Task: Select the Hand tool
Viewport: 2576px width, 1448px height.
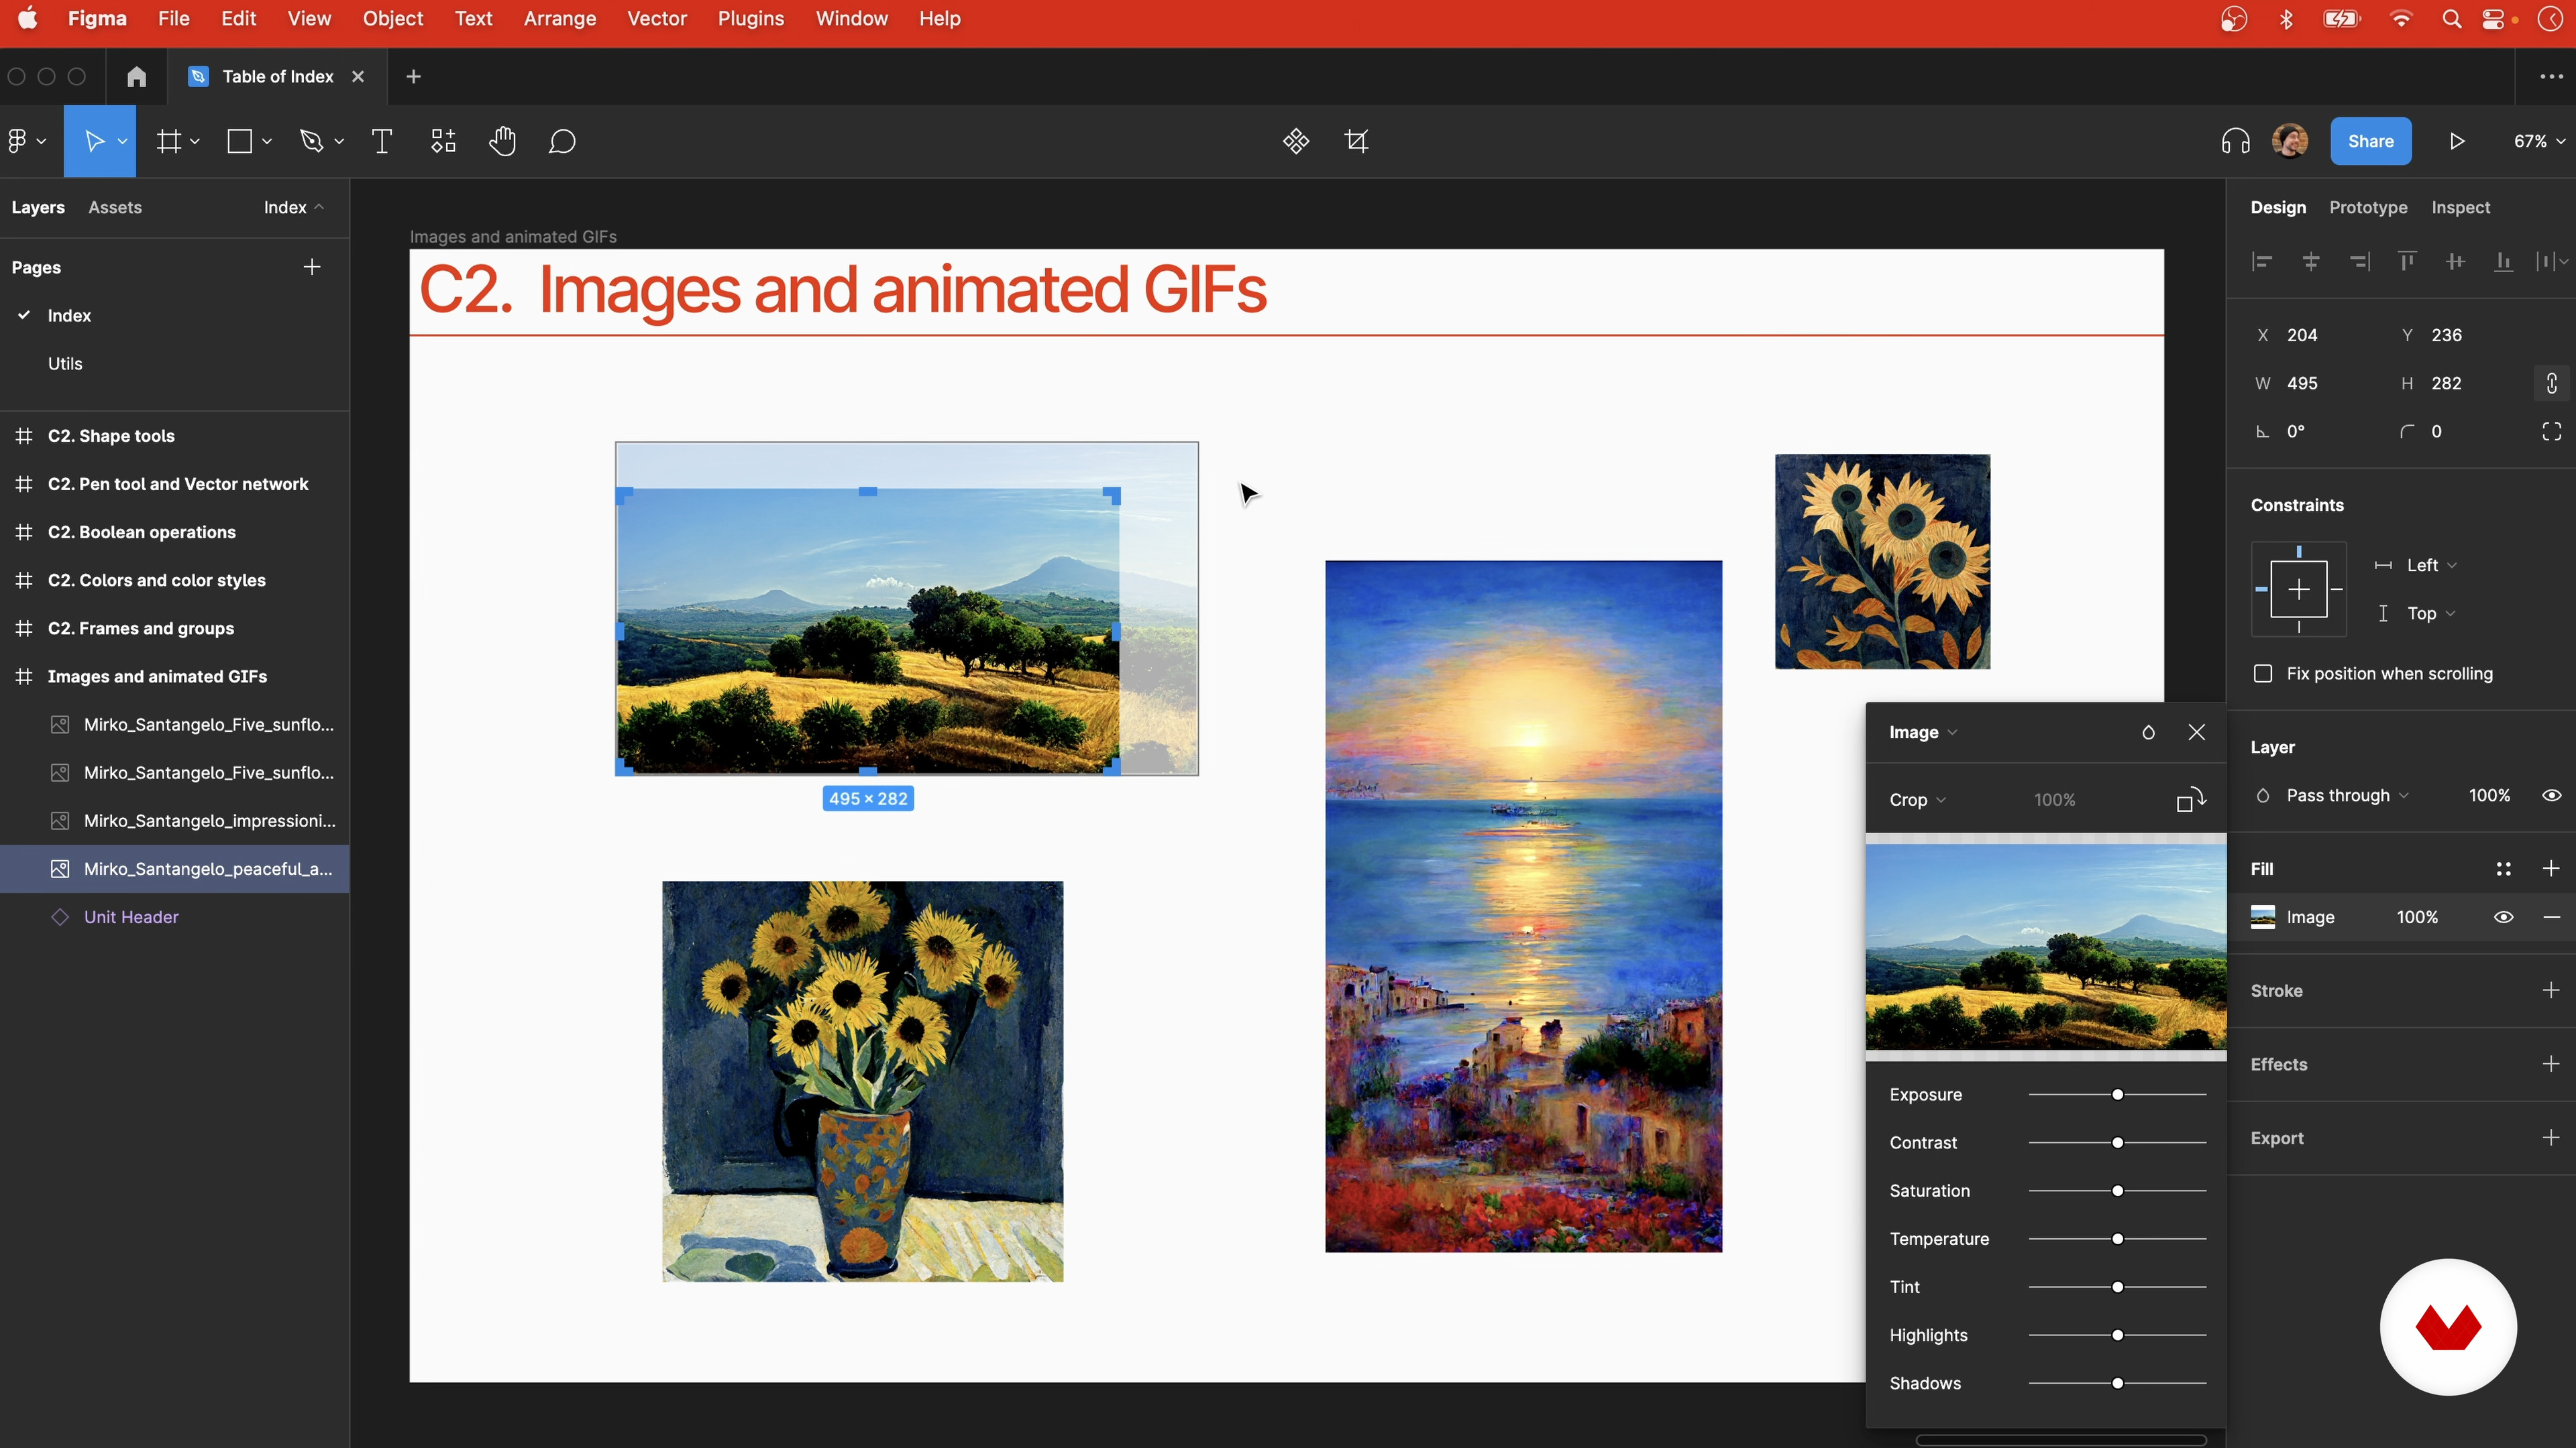Action: [502, 141]
